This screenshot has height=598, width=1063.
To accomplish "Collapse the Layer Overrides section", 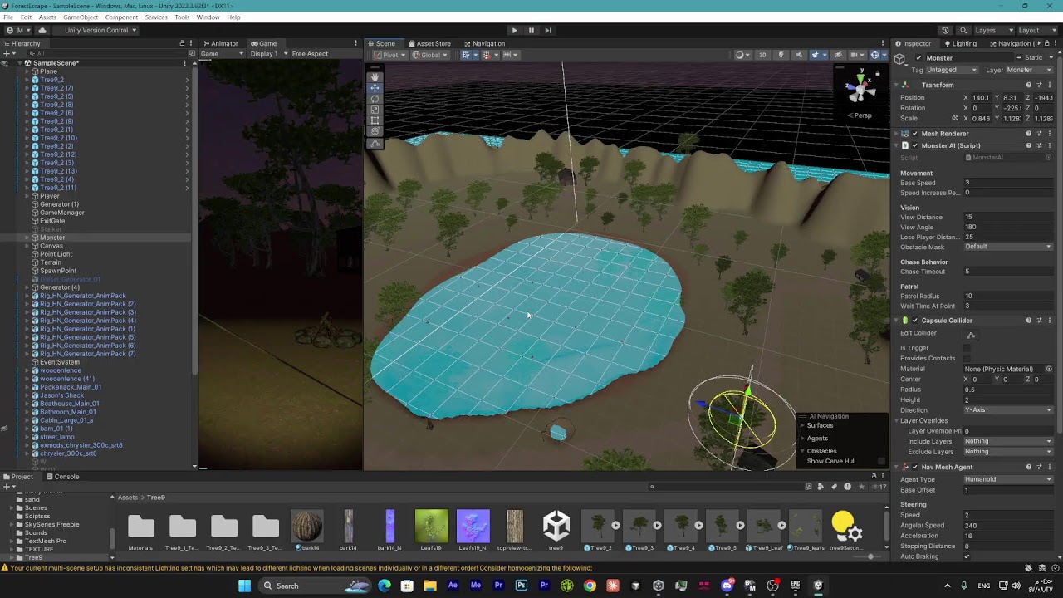I will coord(897,420).
